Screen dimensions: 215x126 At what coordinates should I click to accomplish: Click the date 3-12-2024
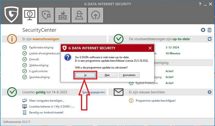172,47
